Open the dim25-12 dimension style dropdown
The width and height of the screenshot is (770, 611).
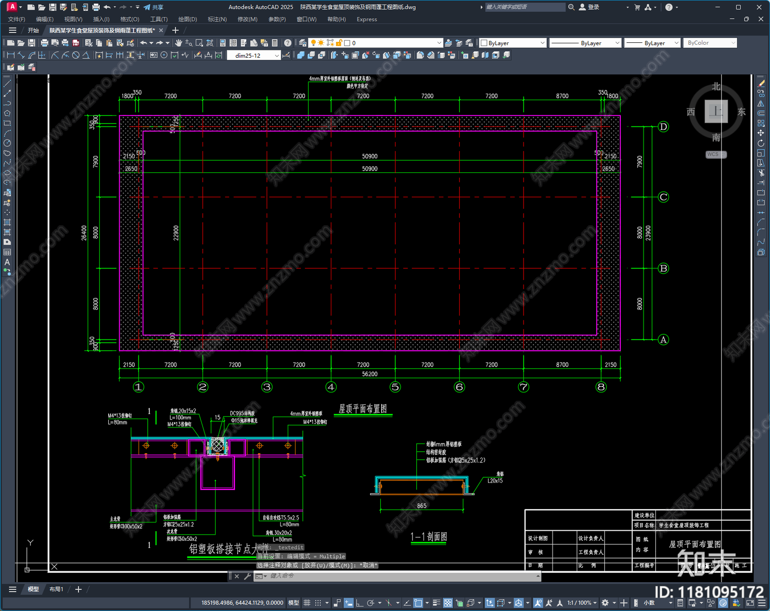254,55
